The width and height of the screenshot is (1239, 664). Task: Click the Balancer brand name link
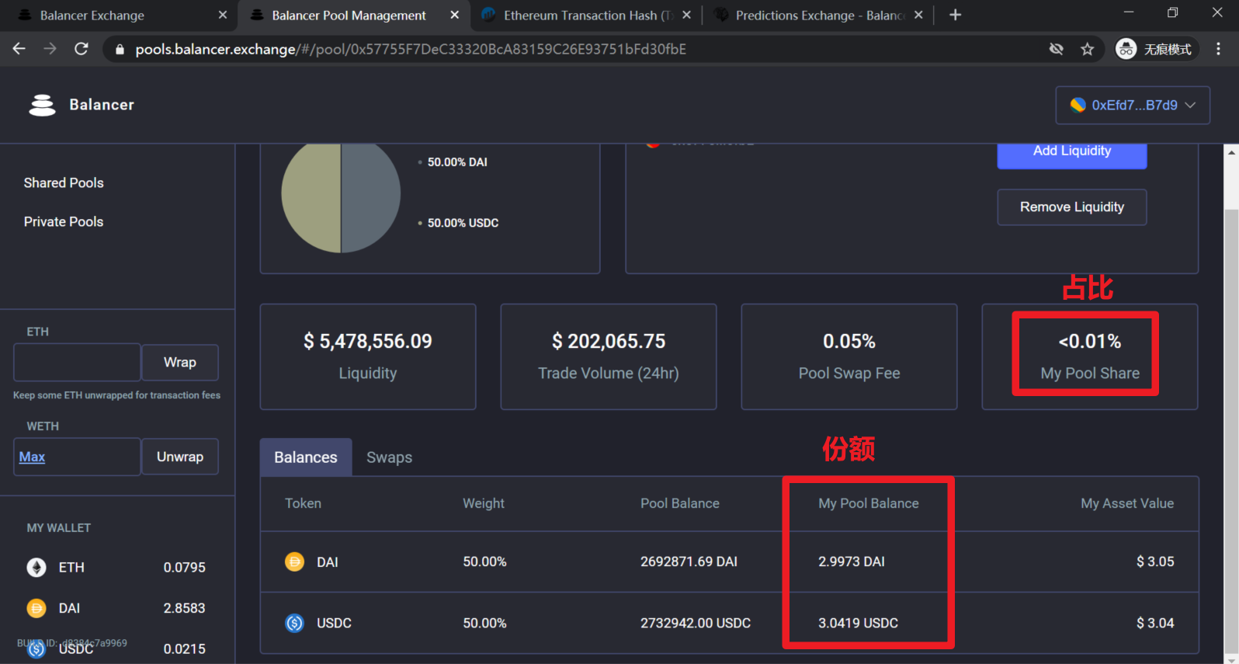point(102,105)
